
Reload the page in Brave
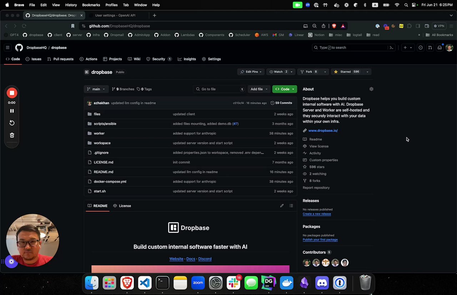pyautogui.click(x=24, y=26)
